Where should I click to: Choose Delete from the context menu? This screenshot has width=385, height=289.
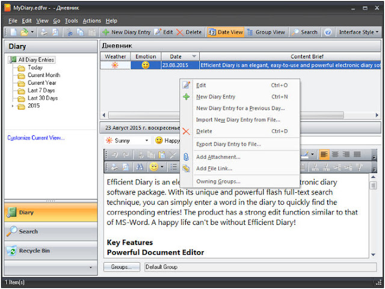(x=240, y=131)
